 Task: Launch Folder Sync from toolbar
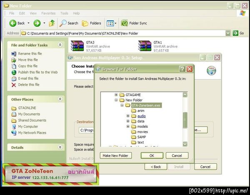point(134,23)
